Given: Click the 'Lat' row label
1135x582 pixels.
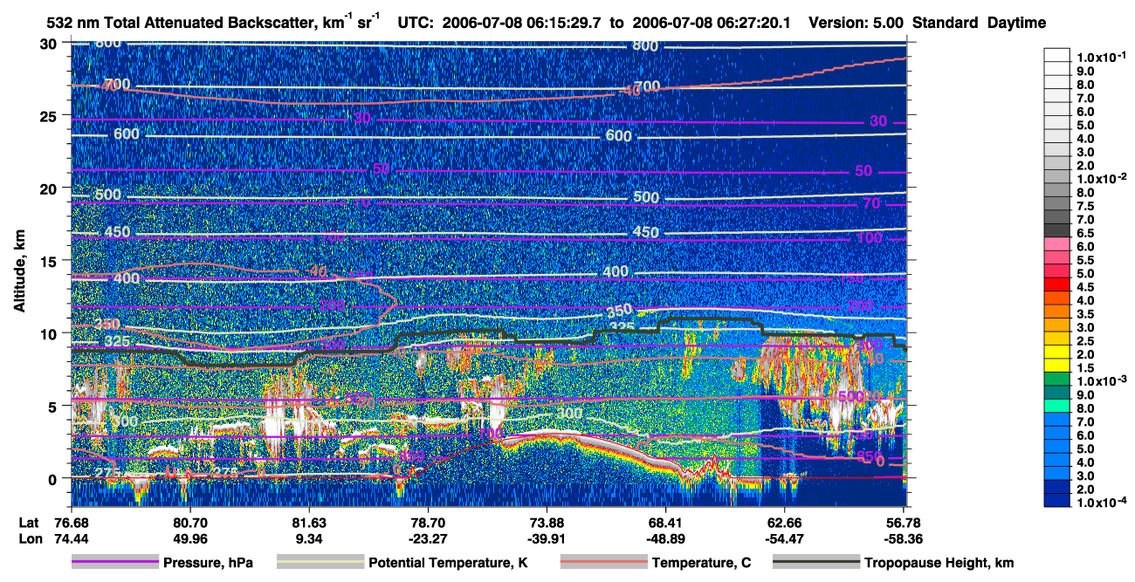Looking at the screenshot, I should tap(27, 524).
